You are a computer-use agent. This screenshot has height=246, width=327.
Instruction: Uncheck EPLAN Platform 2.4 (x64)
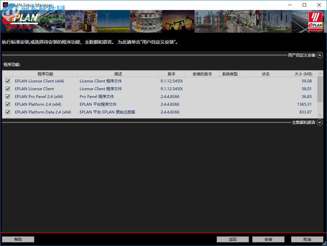click(7, 104)
